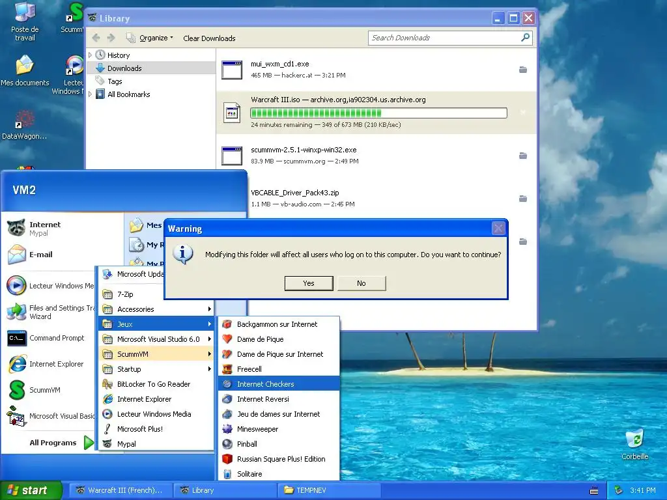Click the mui_wxm_cd1.exe file icon
This screenshot has height=500, width=667.
(x=233, y=70)
